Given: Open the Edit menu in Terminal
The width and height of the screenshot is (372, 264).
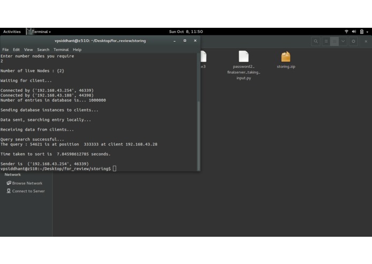Looking at the screenshot, I should pos(16,50).
